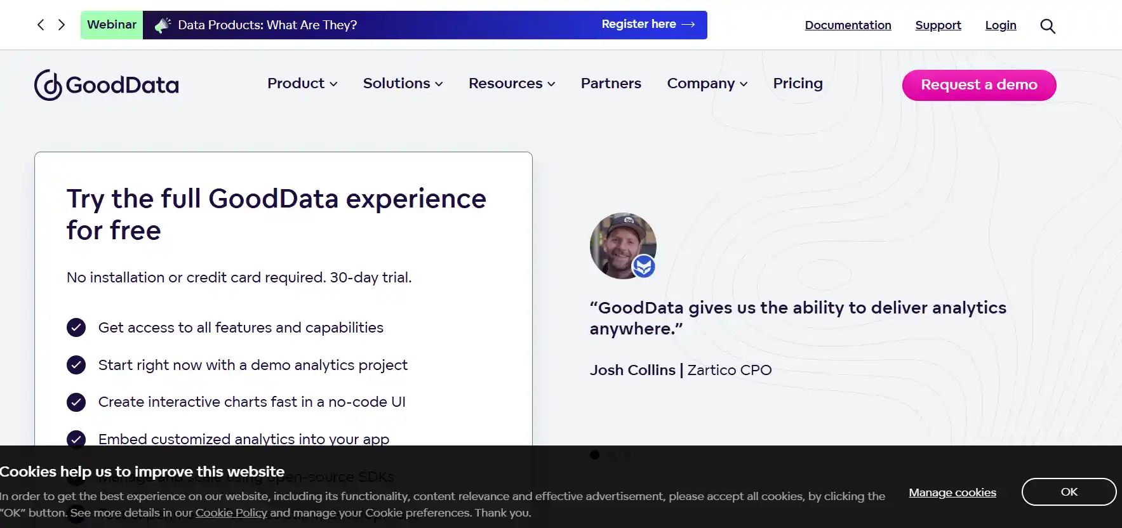Viewport: 1122px width, 528px height.
Task: Open the Partners page
Action: point(611,83)
